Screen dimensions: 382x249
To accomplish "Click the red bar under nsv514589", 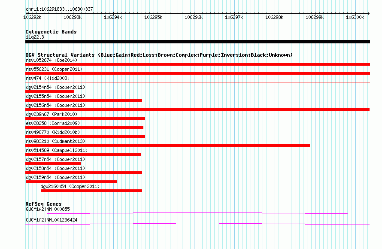I will click(x=83, y=155).
